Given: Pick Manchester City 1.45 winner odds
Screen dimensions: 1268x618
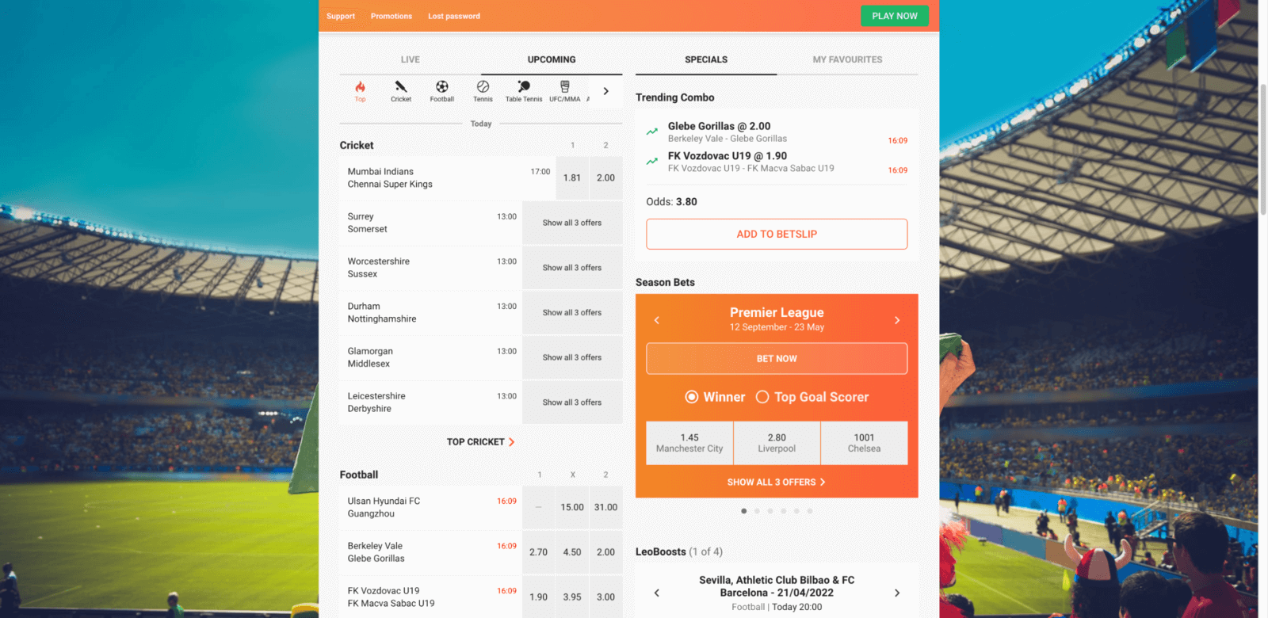Looking at the screenshot, I should coord(689,443).
